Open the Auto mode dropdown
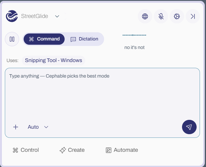Image resolution: width=206 pixels, height=167 pixels. click(x=38, y=127)
